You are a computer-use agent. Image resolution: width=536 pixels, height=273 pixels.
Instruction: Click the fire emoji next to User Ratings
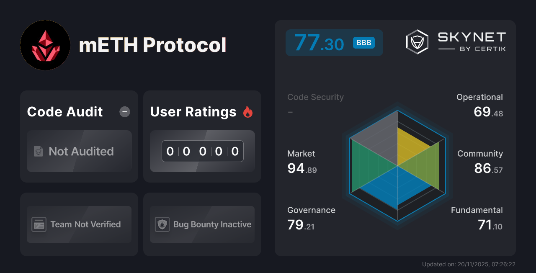point(248,112)
